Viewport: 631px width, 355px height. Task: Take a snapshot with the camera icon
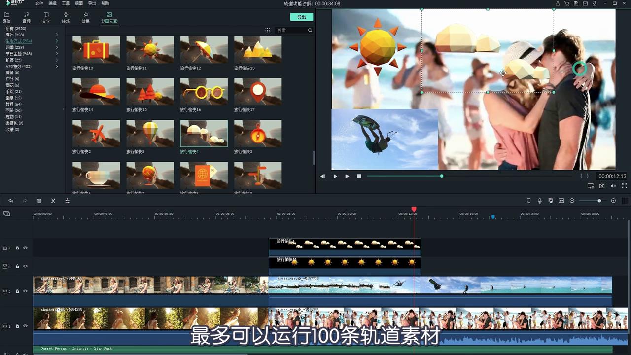[602, 186]
